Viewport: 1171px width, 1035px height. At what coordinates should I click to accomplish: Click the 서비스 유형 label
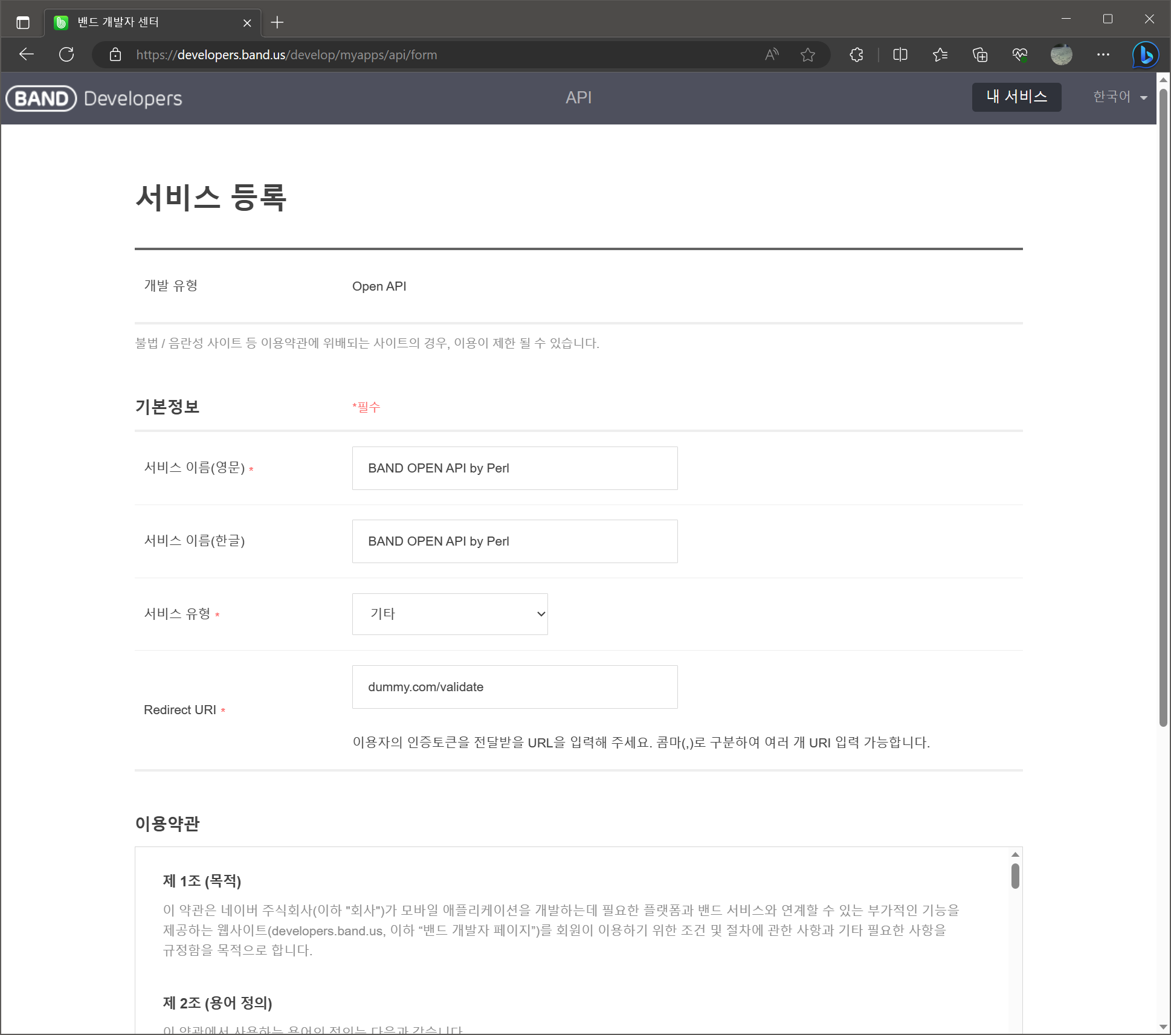[x=177, y=614]
